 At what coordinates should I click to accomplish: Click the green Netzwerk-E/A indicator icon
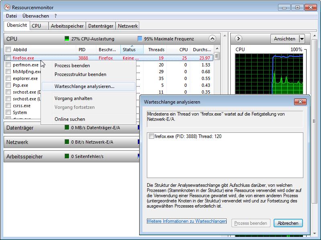(67, 142)
